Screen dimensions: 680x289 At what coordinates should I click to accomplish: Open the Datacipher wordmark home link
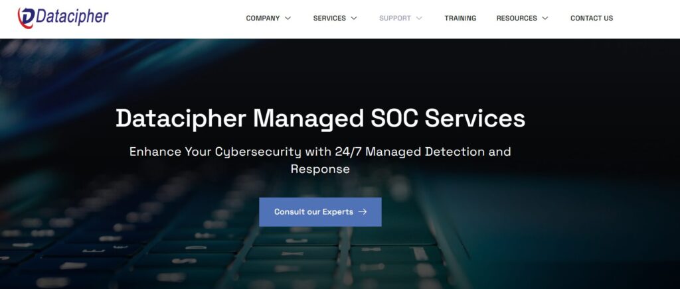coord(72,17)
